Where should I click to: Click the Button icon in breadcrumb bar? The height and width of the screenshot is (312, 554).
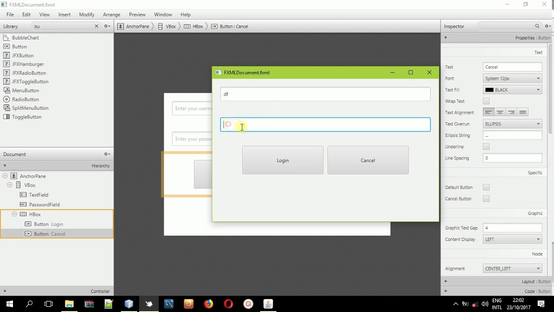coord(214,26)
